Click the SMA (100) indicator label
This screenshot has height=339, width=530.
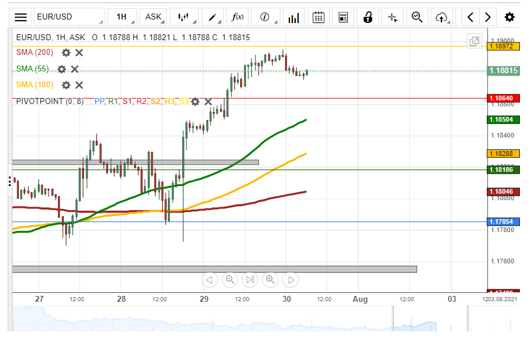[x=34, y=85]
